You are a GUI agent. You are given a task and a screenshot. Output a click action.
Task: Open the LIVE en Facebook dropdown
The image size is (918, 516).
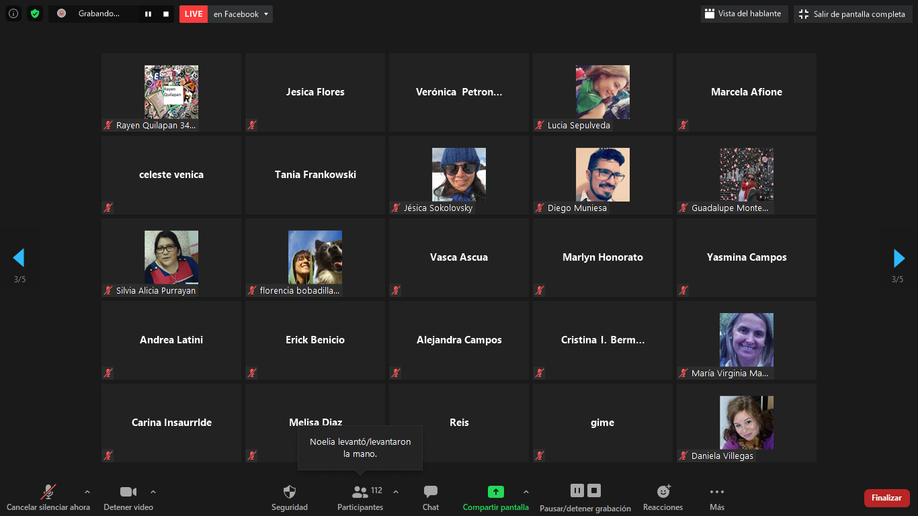pos(266,14)
